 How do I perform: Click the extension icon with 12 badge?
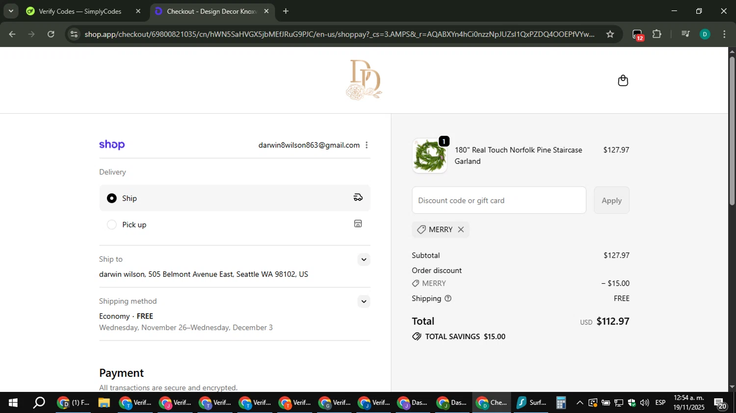pos(637,34)
